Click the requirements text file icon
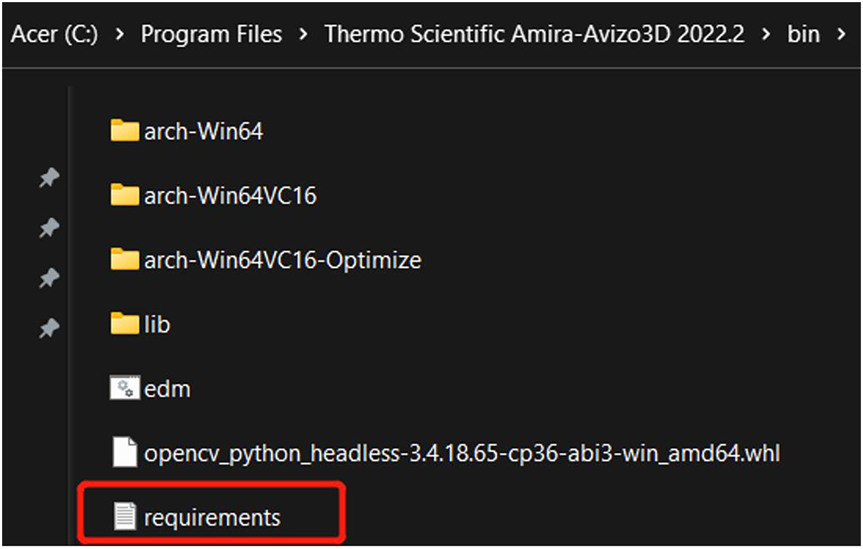Screen dimensions: 863x549 [125, 517]
